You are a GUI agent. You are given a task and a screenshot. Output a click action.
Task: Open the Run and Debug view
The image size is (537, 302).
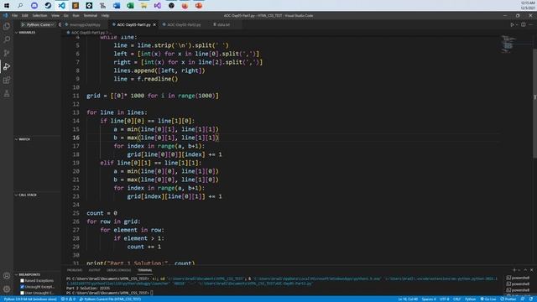[x=7, y=66]
